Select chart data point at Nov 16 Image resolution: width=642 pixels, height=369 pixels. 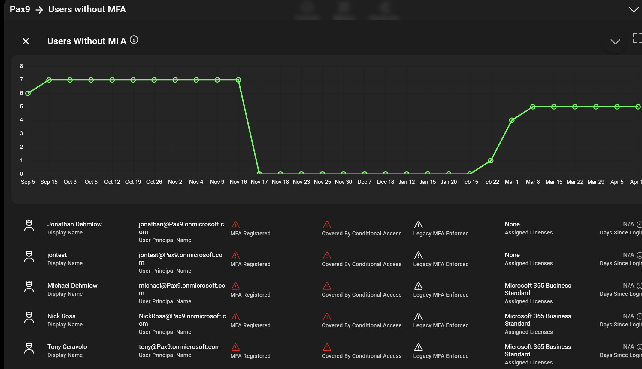(x=238, y=80)
